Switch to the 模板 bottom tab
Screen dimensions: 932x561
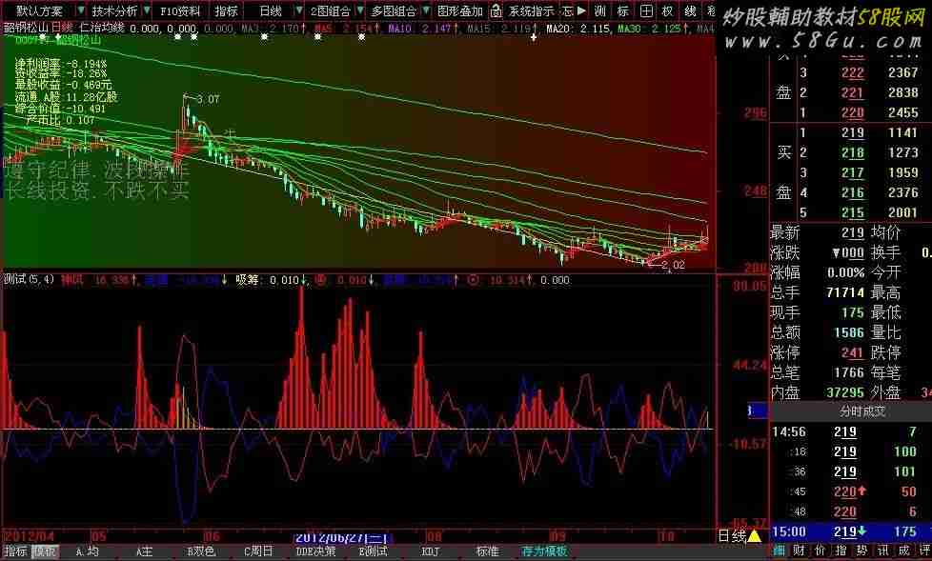(44, 551)
